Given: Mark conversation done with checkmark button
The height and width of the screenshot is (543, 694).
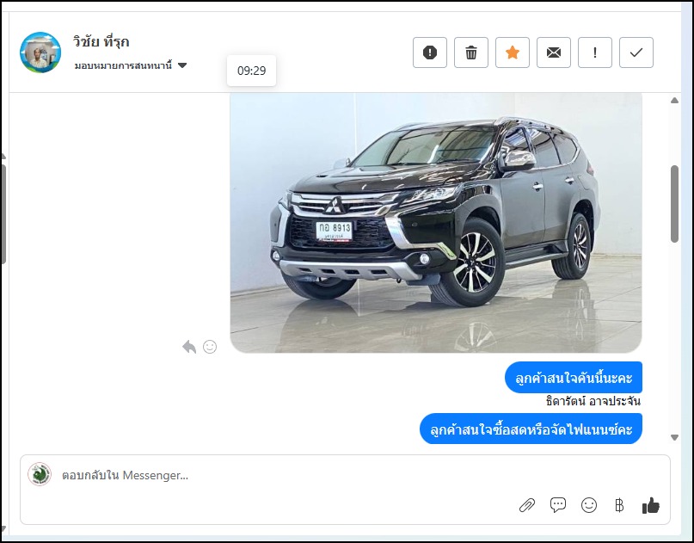Looking at the screenshot, I should click(636, 52).
